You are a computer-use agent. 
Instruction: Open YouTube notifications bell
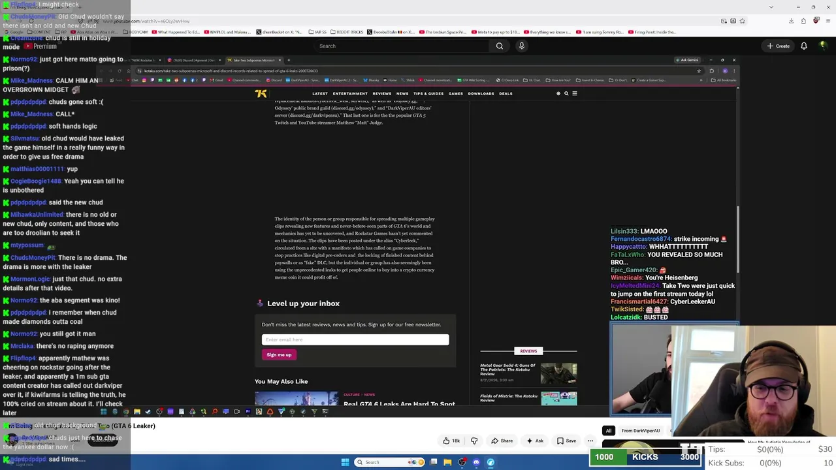click(804, 46)
